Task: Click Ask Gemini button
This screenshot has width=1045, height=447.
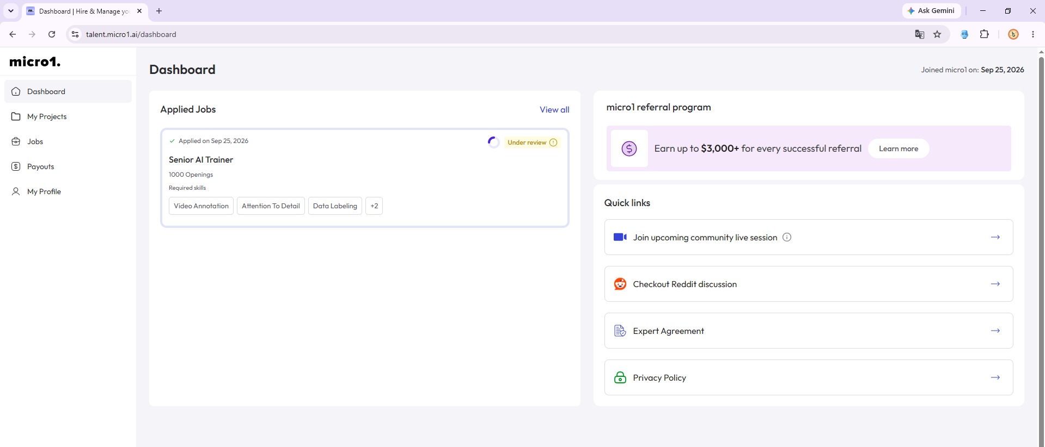Action: click(931, 11)
